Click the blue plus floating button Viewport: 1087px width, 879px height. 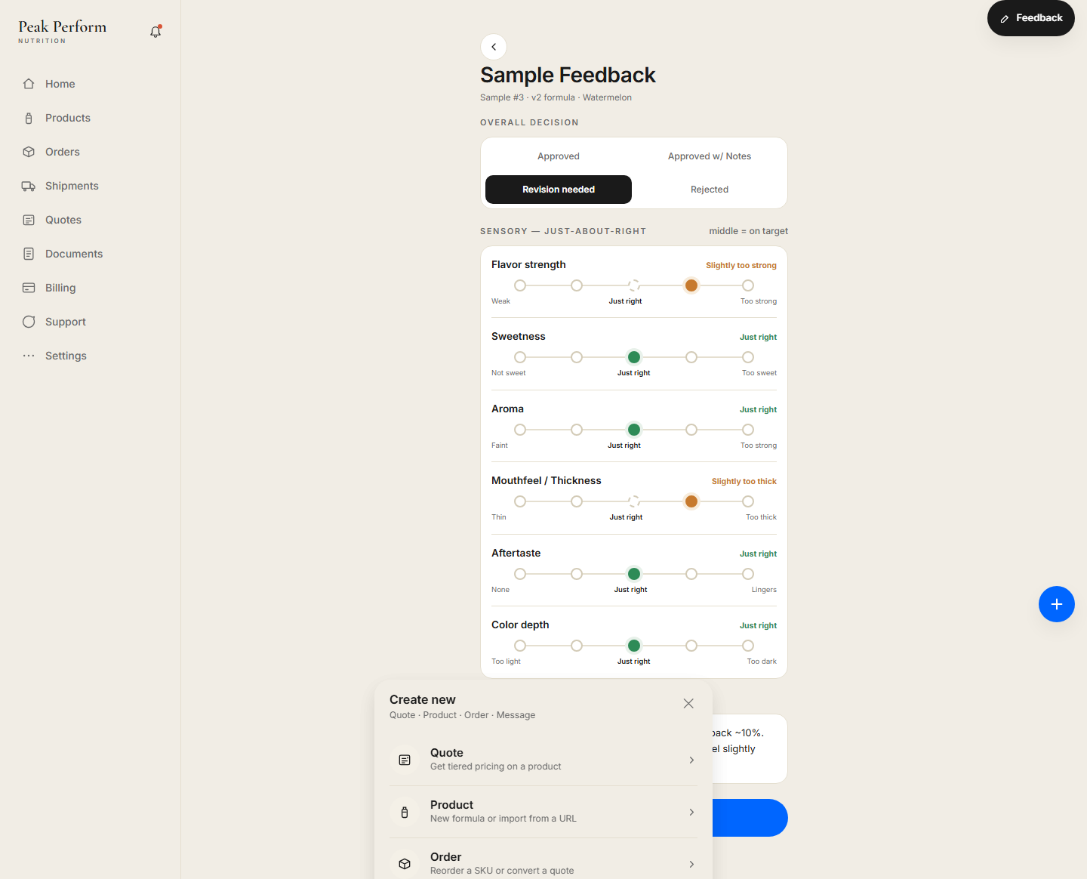[x=1057, y=604]
